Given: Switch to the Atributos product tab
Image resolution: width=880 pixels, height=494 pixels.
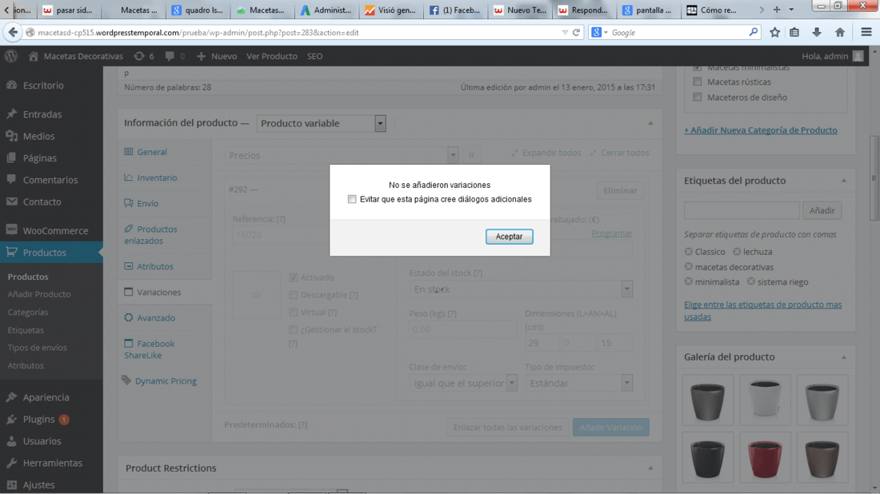Looking at the screenshot, I should point(155,266).
